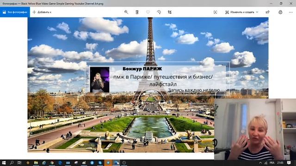Show hidden system tray icons
Viewport: 296px width, 166px height.
pos(260,163)
